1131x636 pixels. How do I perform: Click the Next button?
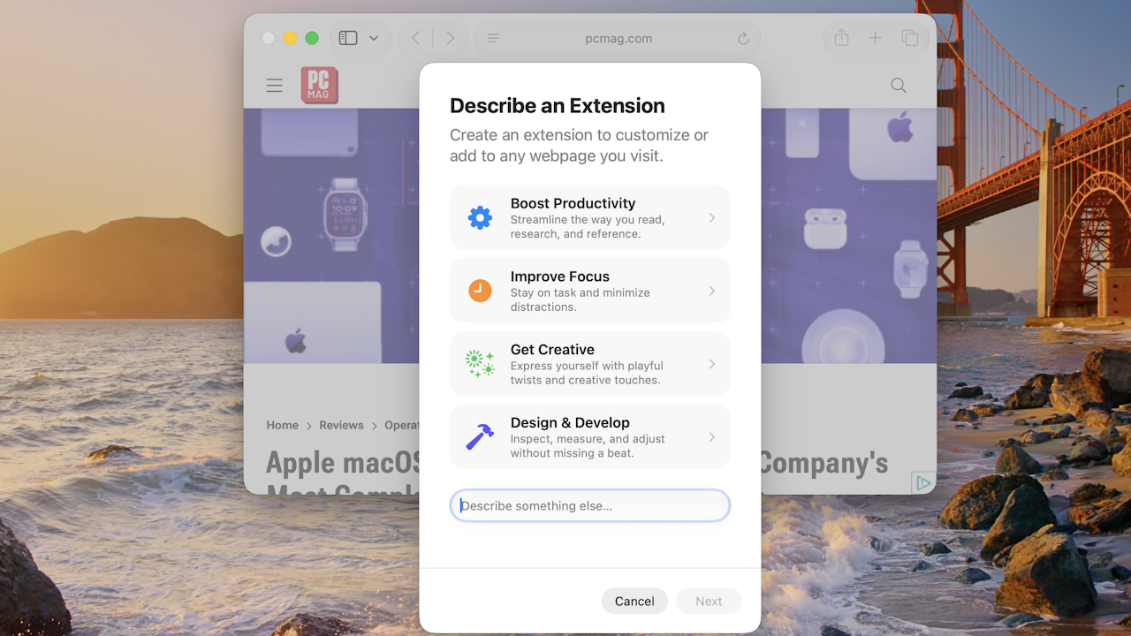(709, 601)
